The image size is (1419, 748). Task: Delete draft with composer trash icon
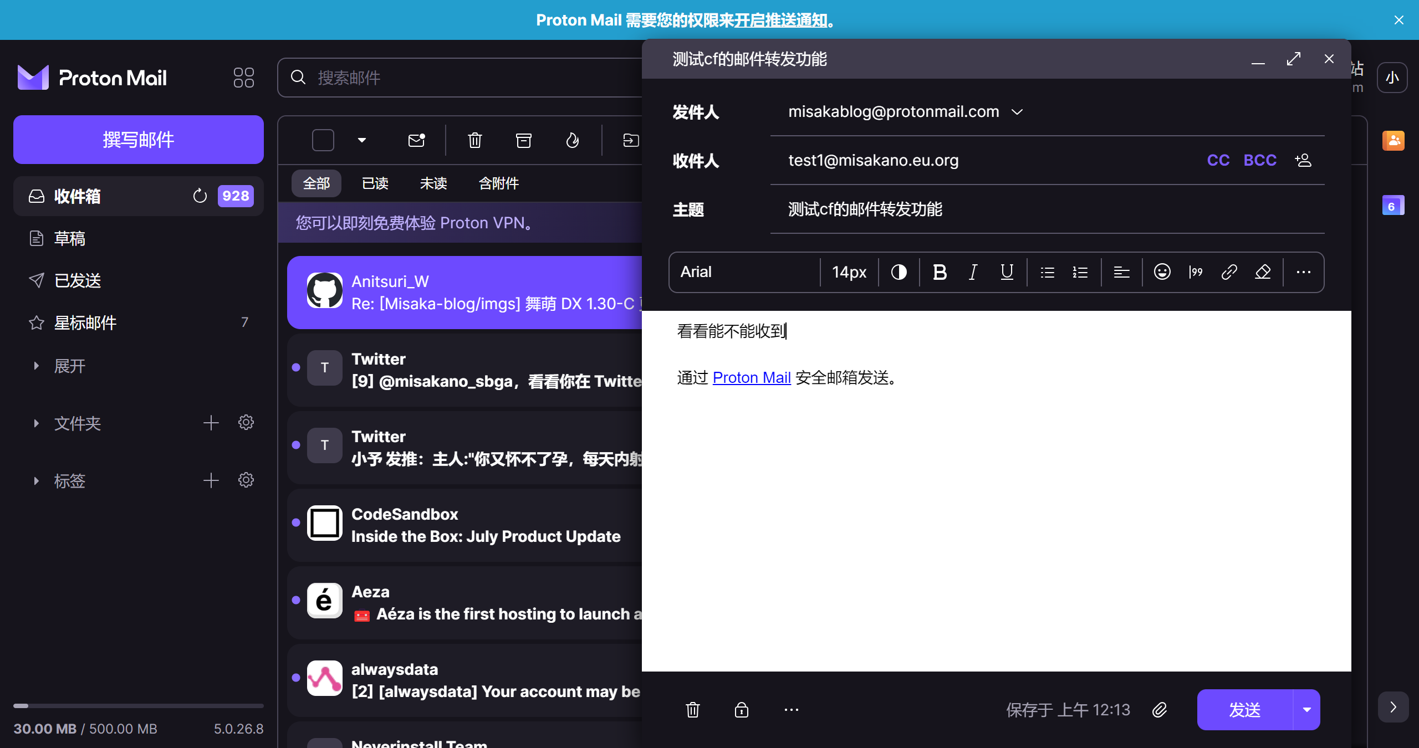693,710
